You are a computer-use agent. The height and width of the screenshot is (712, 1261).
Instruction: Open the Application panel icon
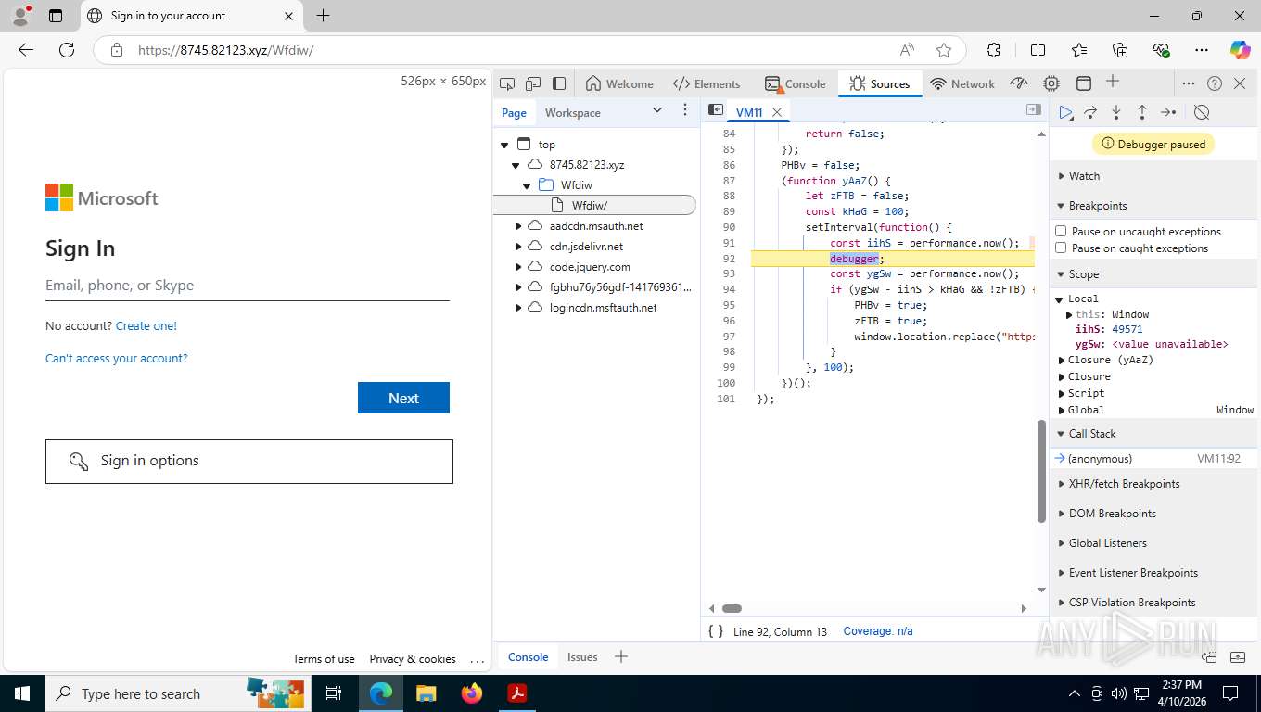[x=1083, y=83]
